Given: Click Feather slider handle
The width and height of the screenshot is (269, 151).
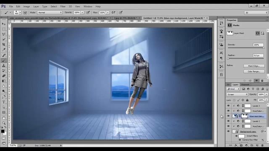Looking at the screenshot, I should (228, 59).
